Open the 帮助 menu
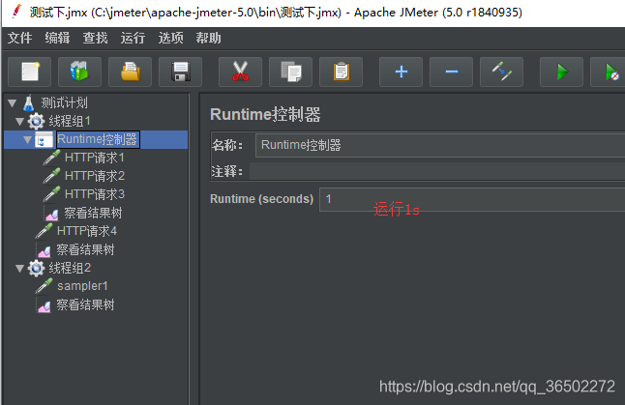The image size is (625, 405). click(208, 38)
